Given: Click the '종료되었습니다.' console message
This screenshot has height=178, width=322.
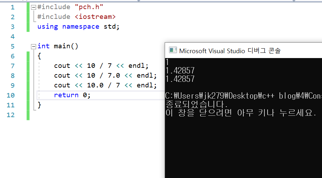Looking at the screenshot, I should [197, 104].
